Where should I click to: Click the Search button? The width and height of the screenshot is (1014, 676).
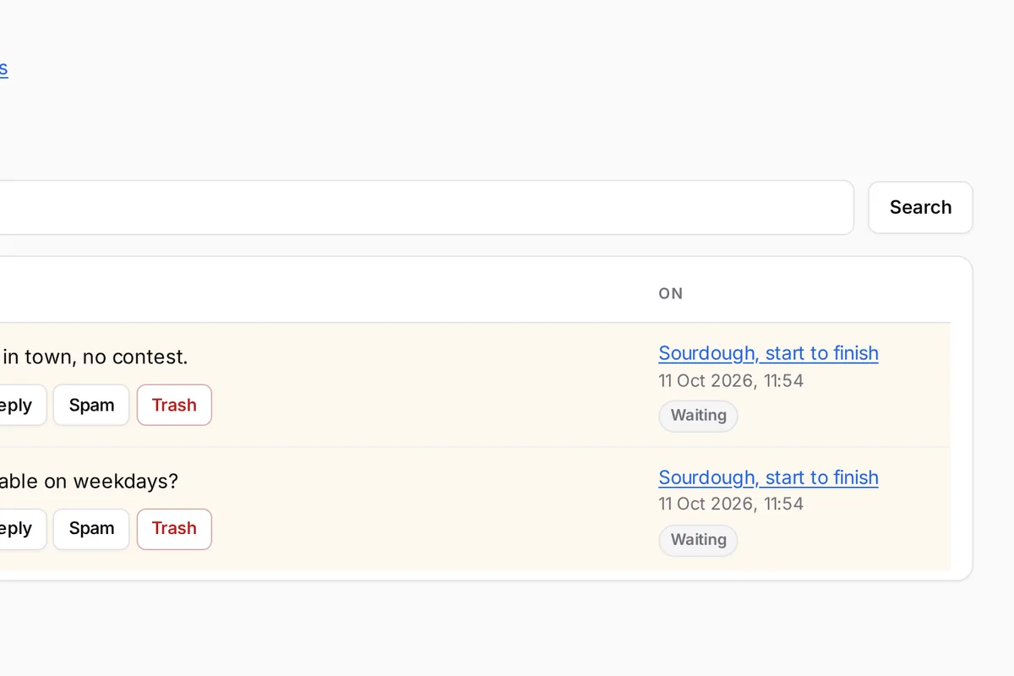pos(920,207)
